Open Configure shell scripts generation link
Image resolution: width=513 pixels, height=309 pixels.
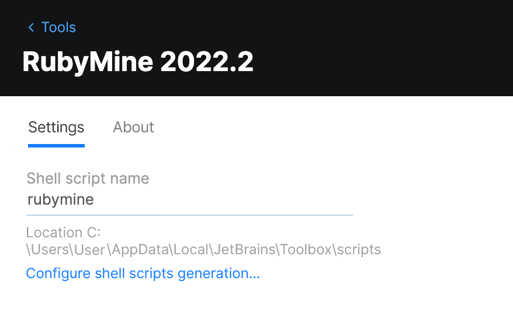point(143,273)
